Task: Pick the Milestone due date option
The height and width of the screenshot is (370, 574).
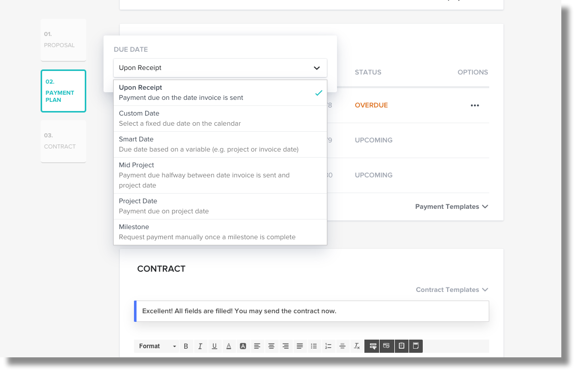Action: (x=220, y=232)
